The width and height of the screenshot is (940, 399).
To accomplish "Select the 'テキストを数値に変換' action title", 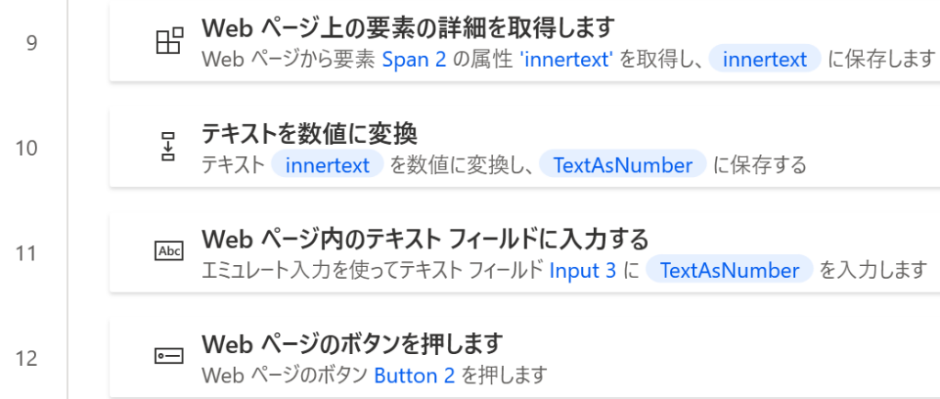I will point(309,134).
